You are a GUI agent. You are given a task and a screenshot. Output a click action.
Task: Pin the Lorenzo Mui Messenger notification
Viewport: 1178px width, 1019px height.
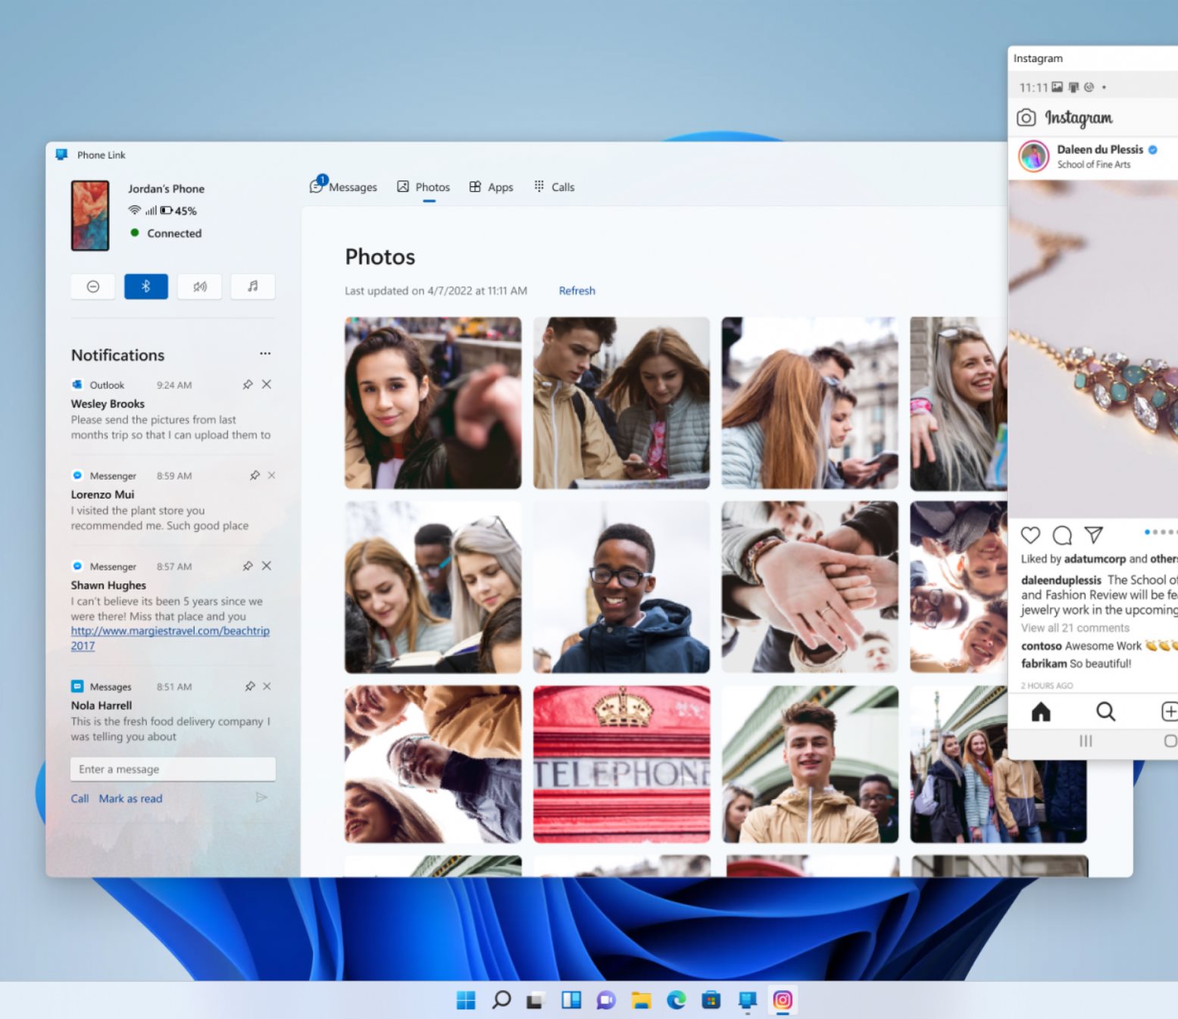pyautogui.click(x=255, y=476)
